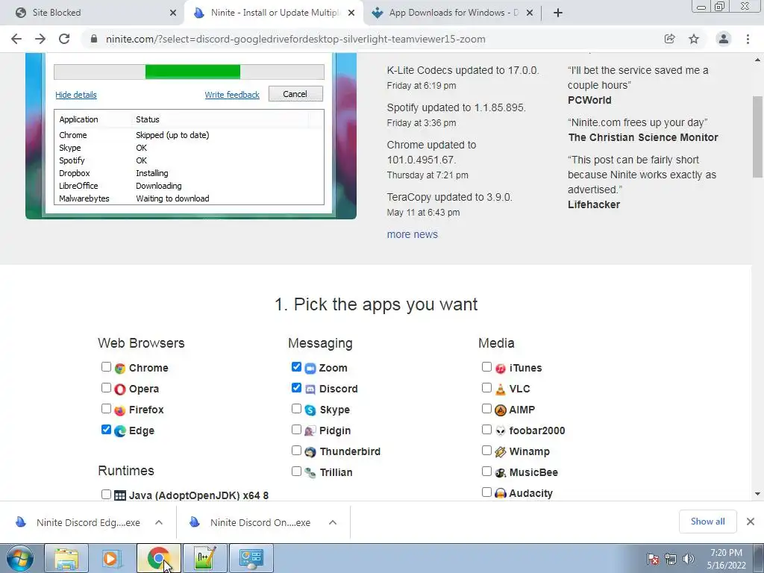Open the Chrome profile avatar icon
764x573 pixels.
[x=724, y=39]
